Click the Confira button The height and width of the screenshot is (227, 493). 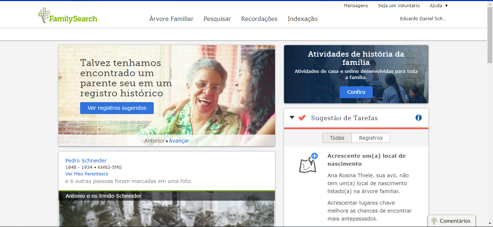(x=356, y=92)
